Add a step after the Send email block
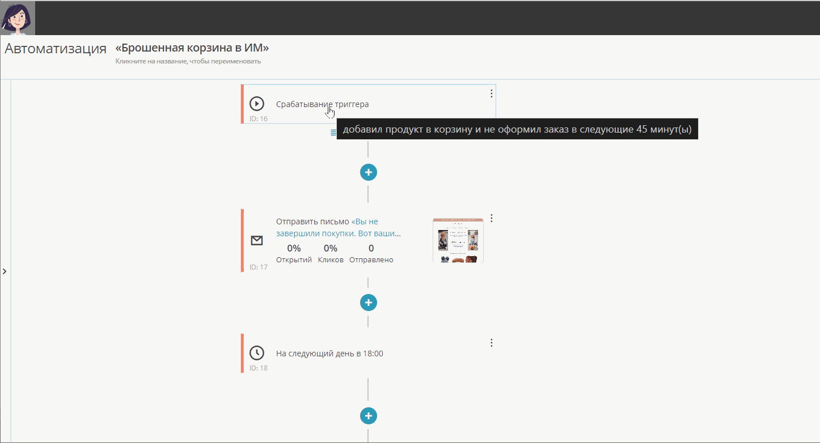Screen dimensions: 820x443 click(x=369, y=303)
